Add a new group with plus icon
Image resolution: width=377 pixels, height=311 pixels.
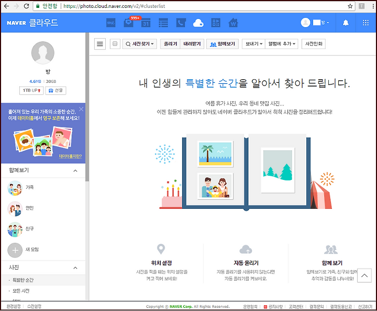point(15,250)
